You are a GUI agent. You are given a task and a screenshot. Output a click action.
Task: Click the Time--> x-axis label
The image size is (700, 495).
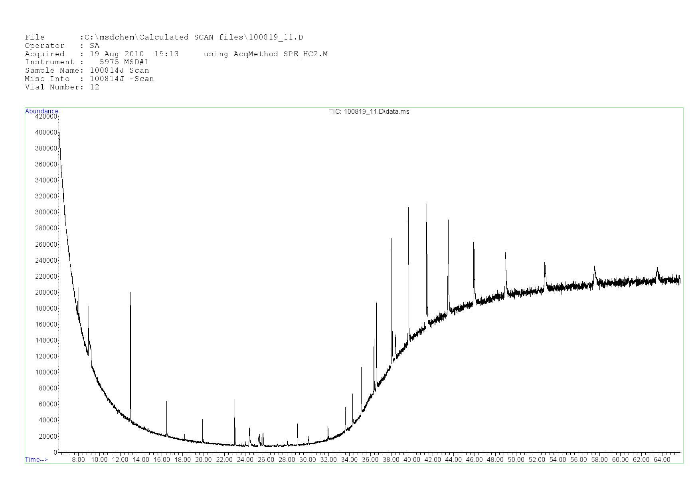36,459
